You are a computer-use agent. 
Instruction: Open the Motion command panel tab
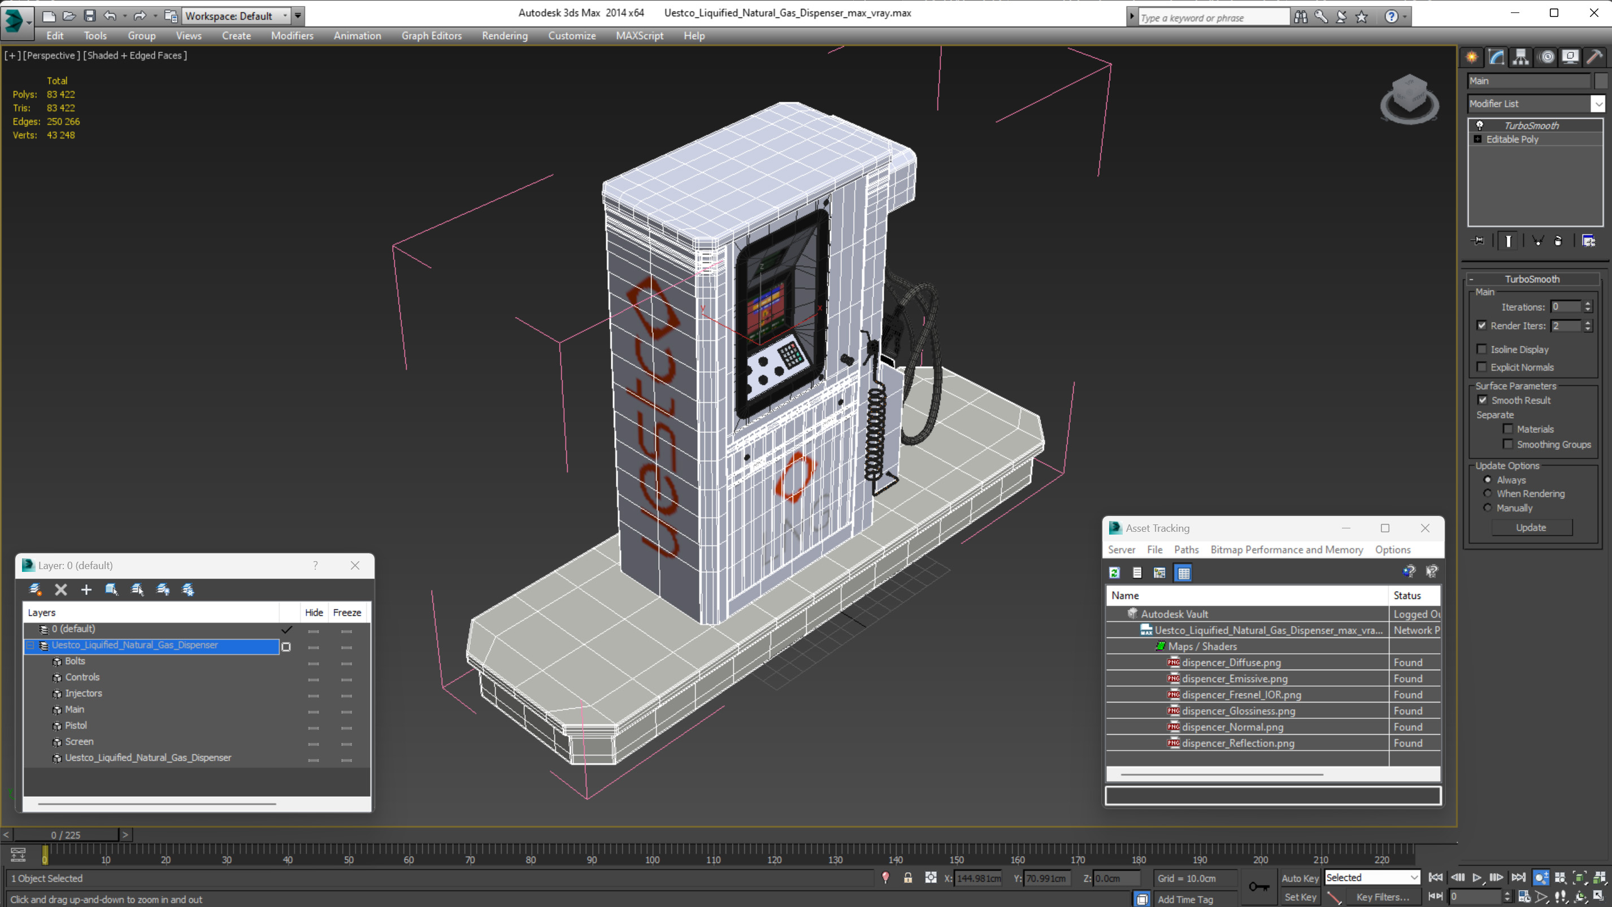tap(1547, 57)
